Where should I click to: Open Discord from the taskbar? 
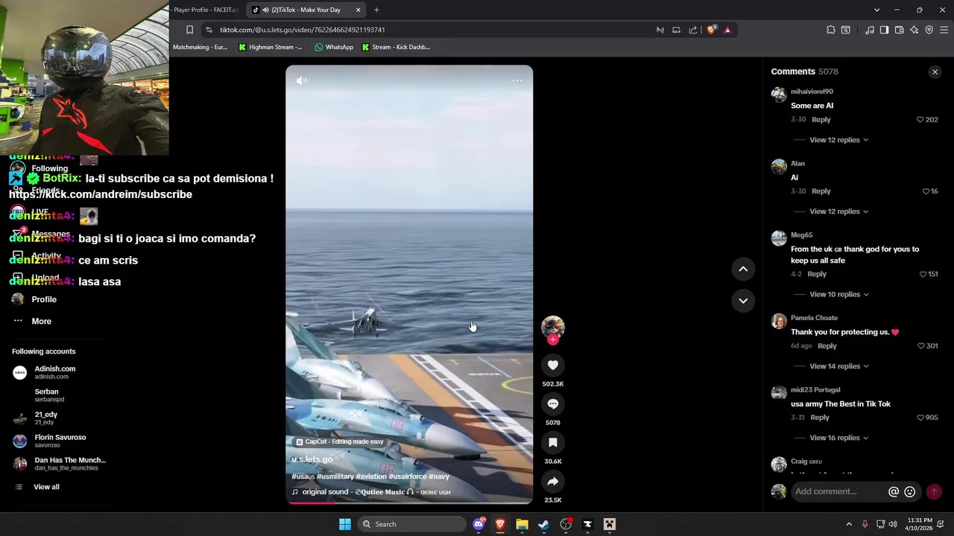coord(478,524)
